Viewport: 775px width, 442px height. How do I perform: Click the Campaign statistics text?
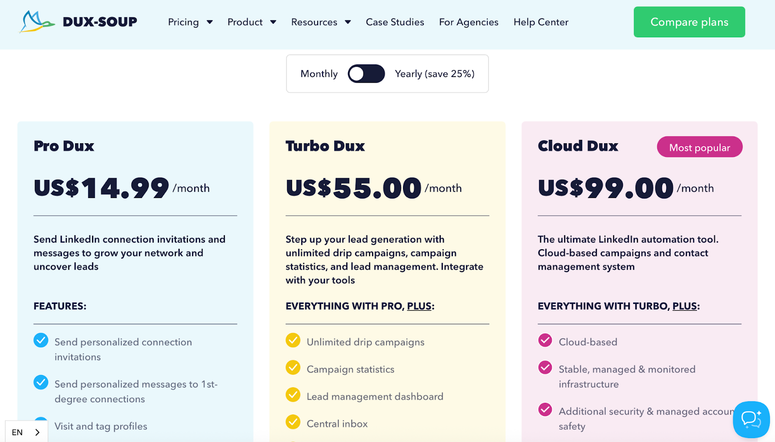[x=350, y=369]
